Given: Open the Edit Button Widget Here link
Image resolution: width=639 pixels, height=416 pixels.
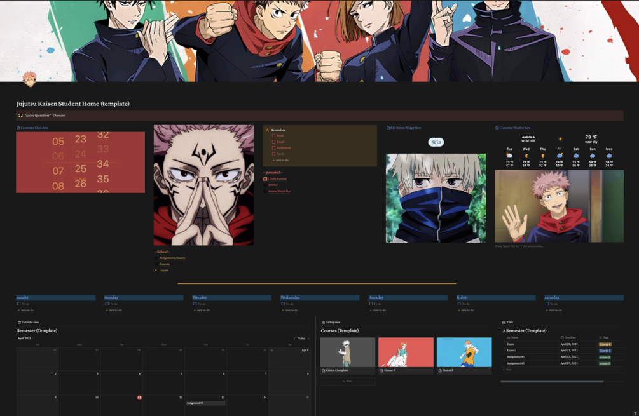Looking at the screenshot, I should [406, 128].
